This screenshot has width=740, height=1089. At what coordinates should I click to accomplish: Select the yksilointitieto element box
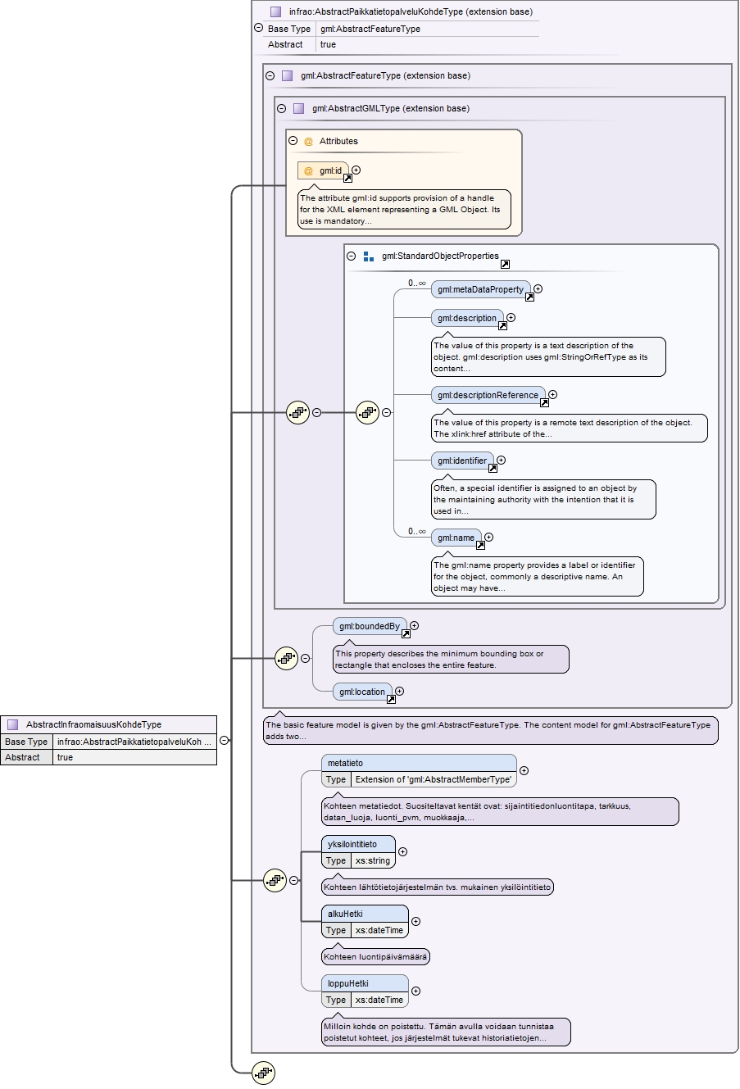(x=359, y=852)
